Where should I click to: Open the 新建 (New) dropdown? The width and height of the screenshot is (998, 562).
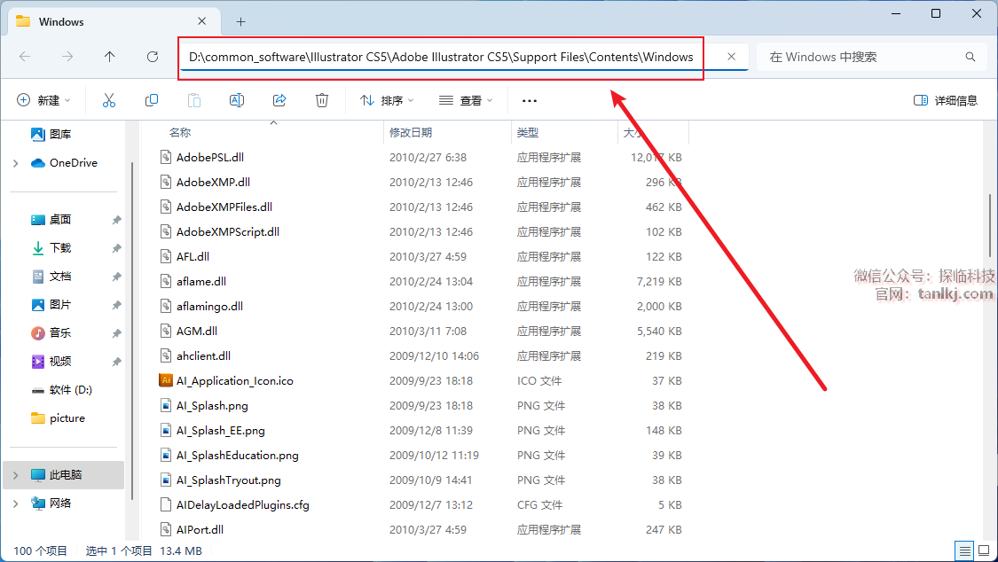pyautogui.click(x=43, y=100)
